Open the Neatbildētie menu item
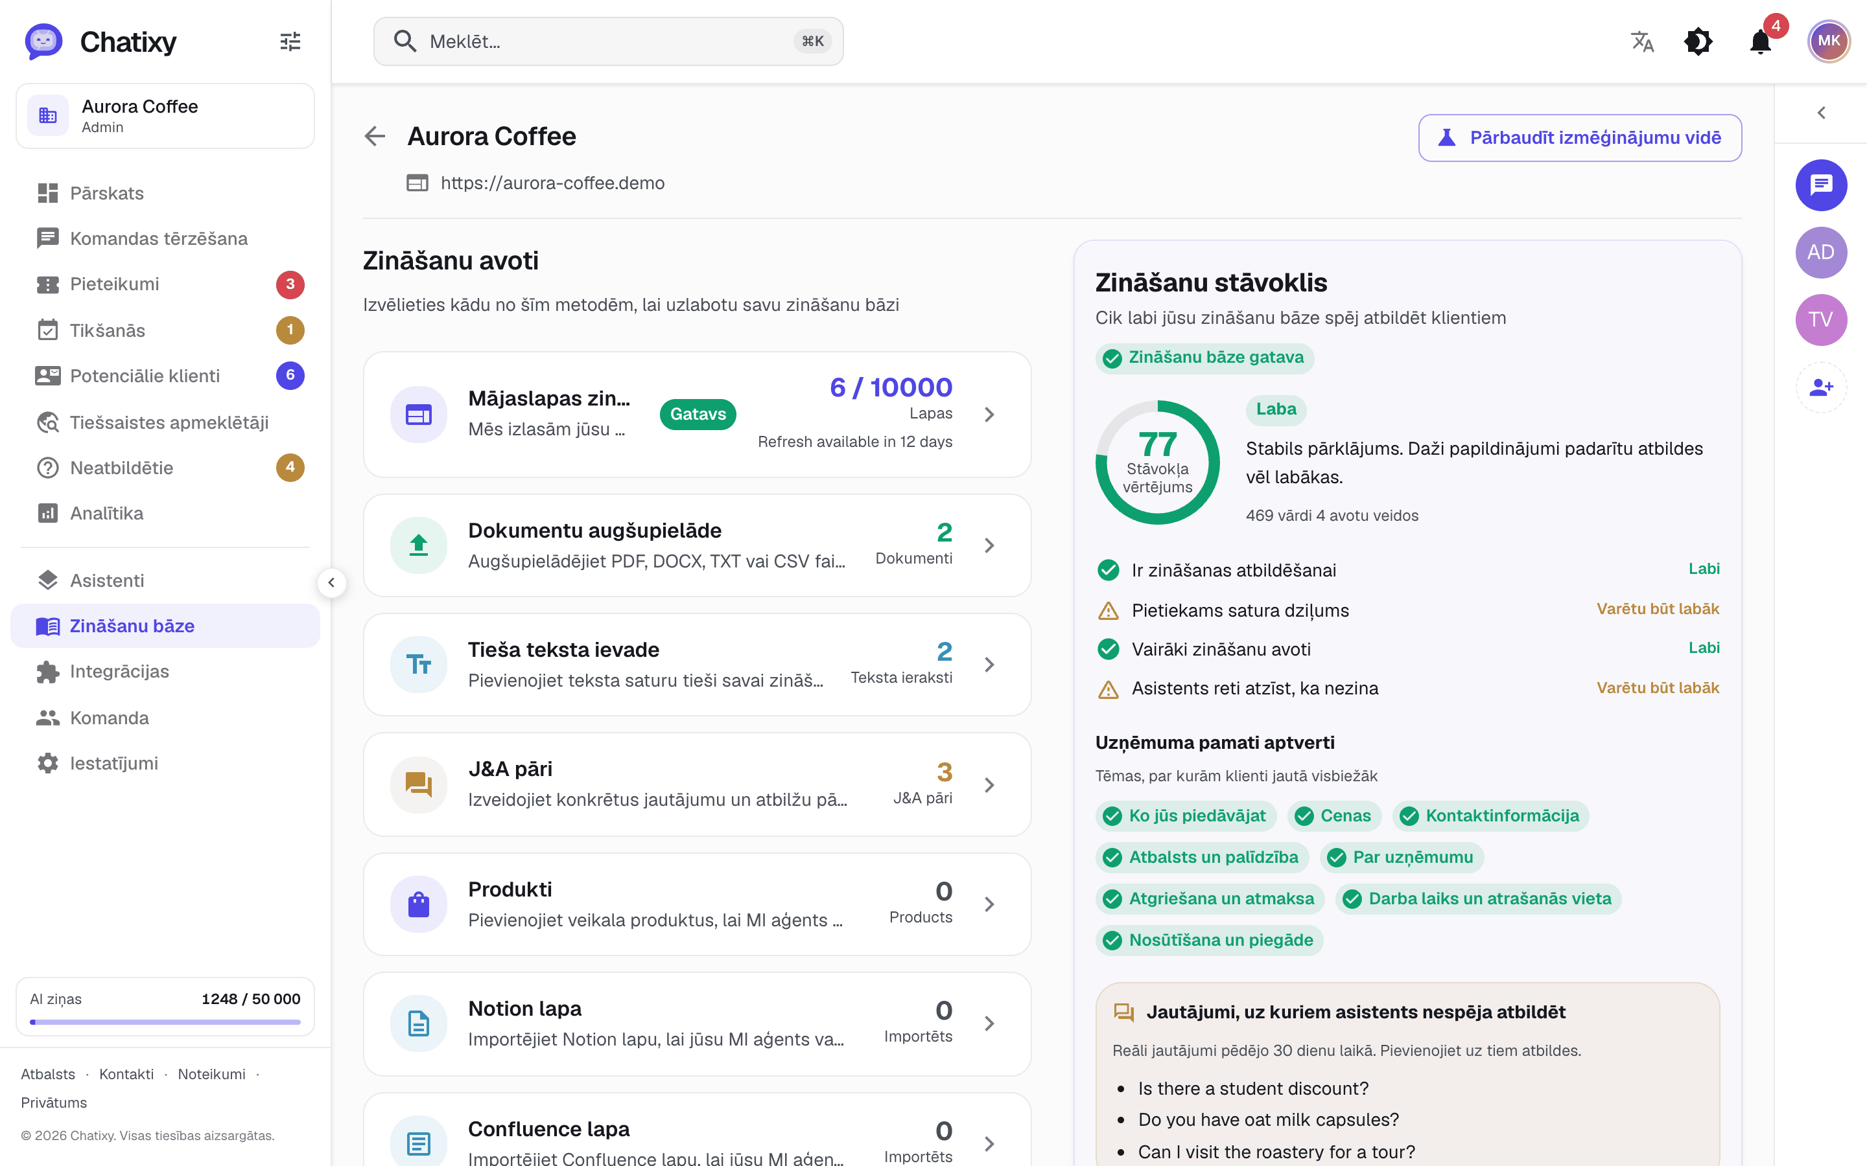Image resolution: width=1867 pixels, height=1166 pixels. [165, 467]
